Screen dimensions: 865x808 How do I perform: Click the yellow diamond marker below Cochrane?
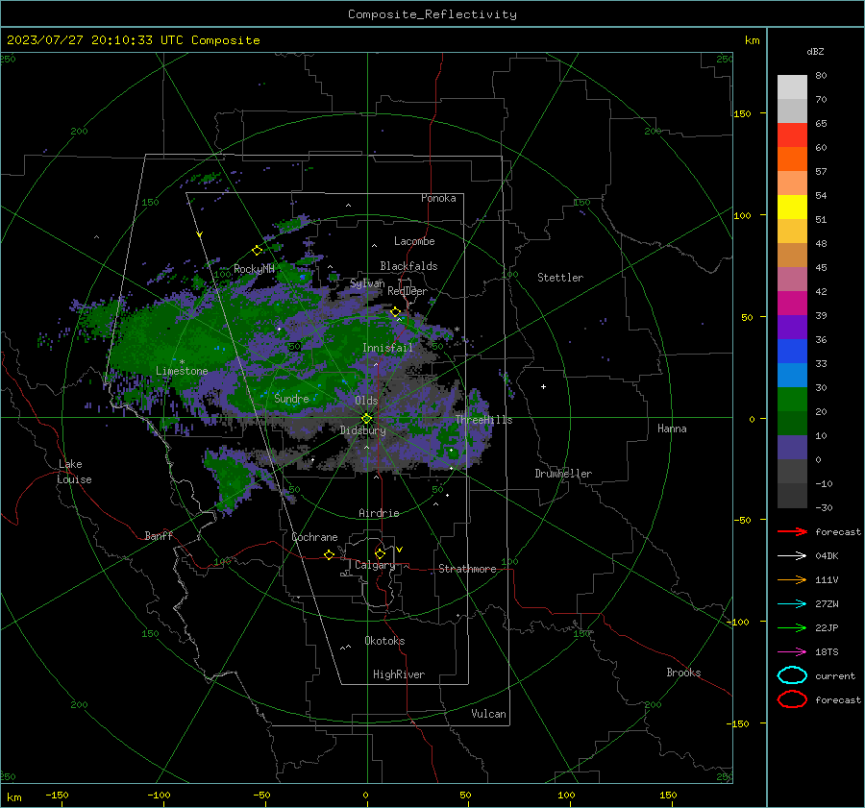(x=330, y=554)
